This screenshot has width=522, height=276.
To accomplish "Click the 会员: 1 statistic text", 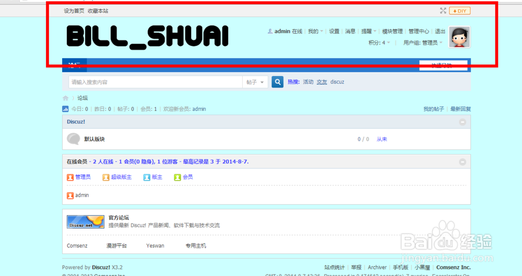I will pos(148,109).
